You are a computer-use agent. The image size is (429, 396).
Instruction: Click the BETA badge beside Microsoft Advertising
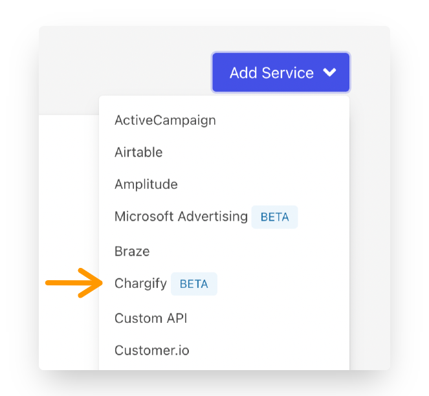[274, 217]
